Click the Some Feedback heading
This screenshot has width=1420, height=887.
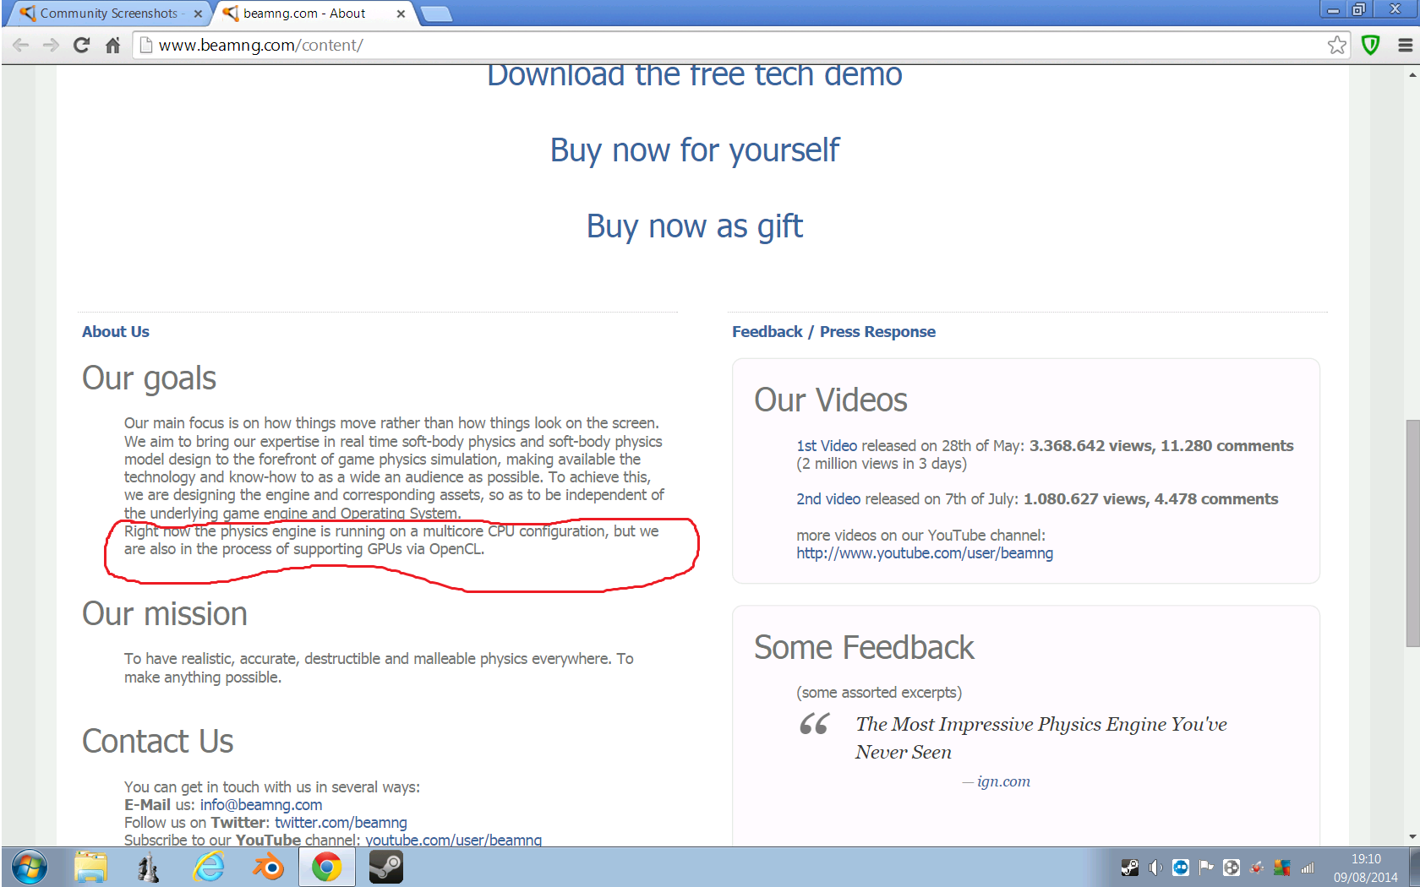click(864, 648)
